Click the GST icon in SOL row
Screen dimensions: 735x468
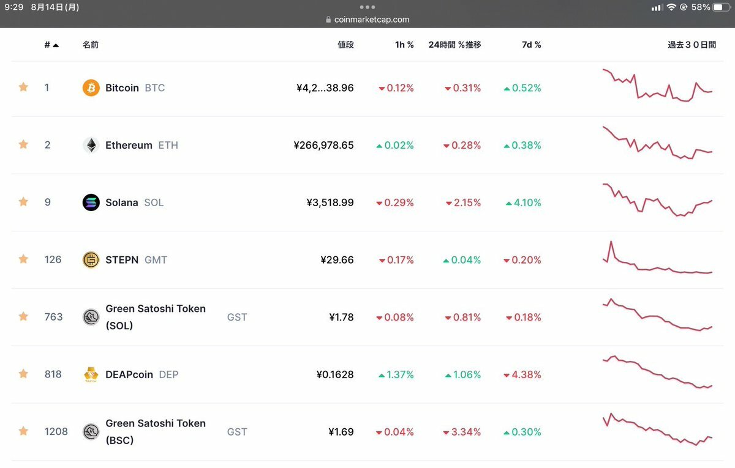point(91,317)
